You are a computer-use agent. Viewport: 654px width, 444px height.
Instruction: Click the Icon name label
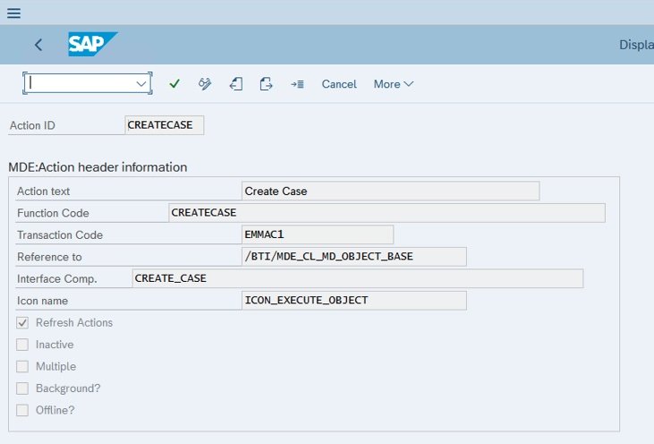point(42,301)
